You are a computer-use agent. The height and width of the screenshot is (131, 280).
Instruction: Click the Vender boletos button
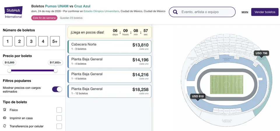265,12
